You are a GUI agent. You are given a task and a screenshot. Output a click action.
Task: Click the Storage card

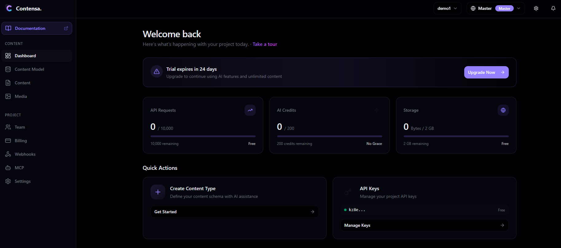click(456, 125)
